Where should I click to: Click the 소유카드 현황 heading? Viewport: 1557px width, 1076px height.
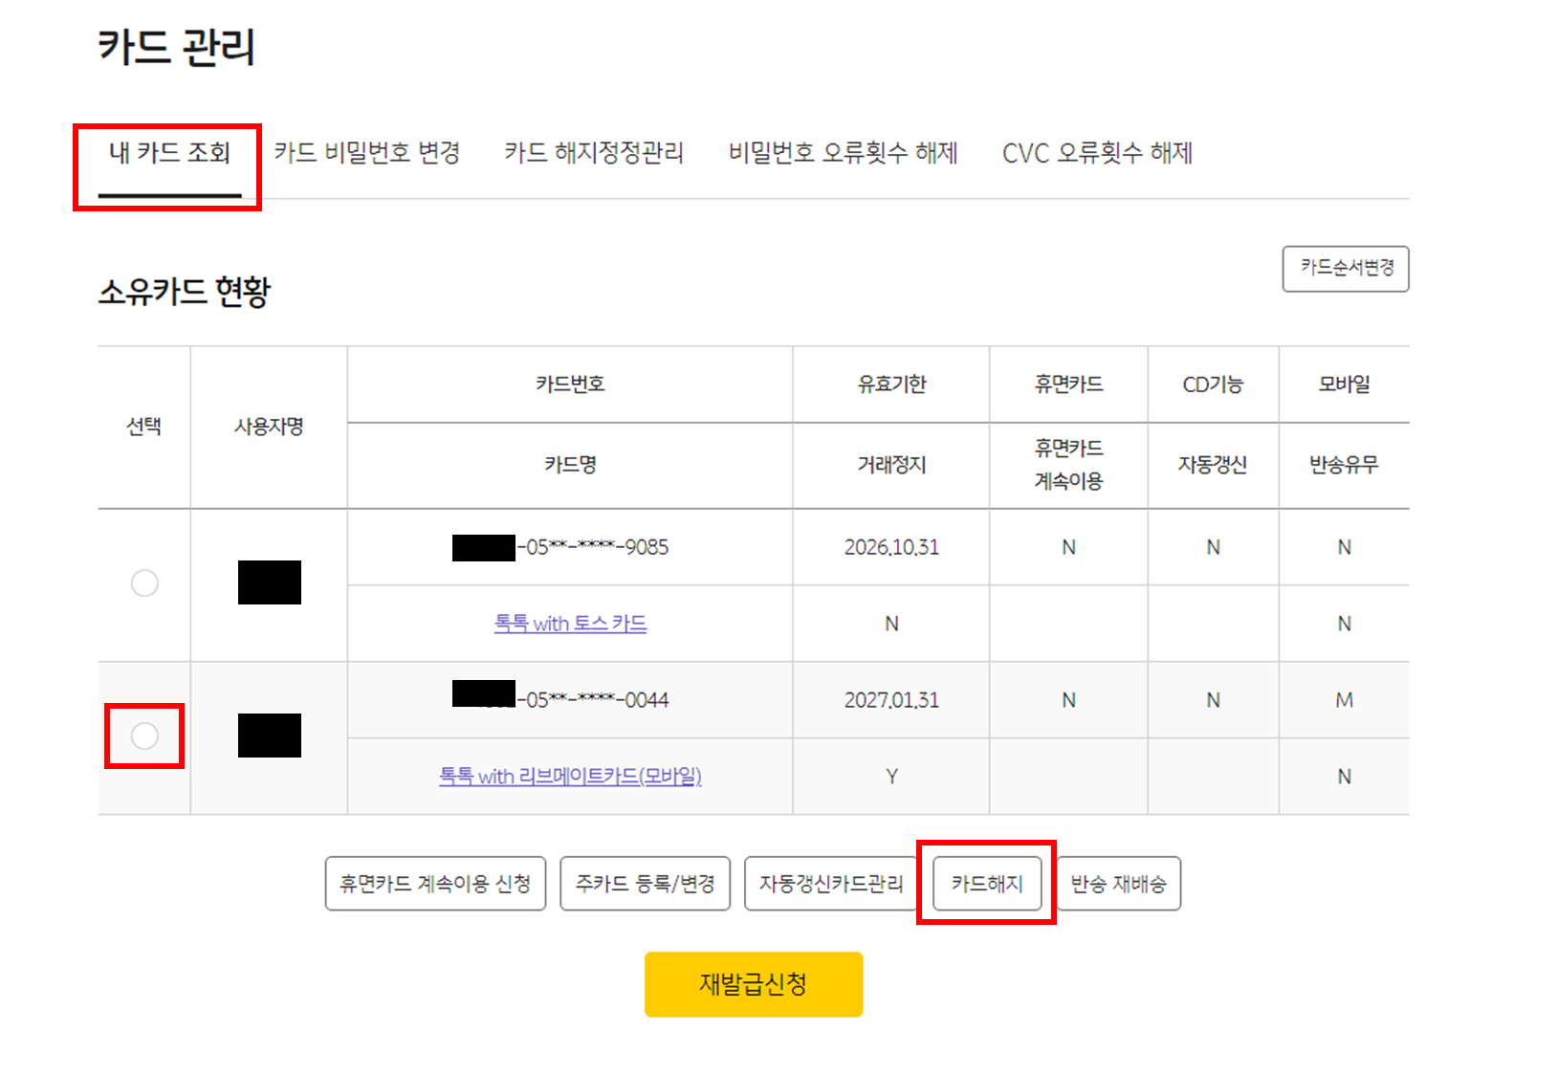pos(185,291)
